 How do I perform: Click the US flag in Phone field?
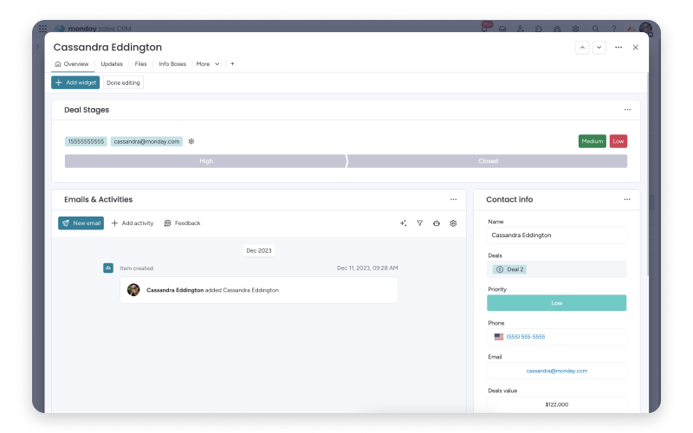499,337
